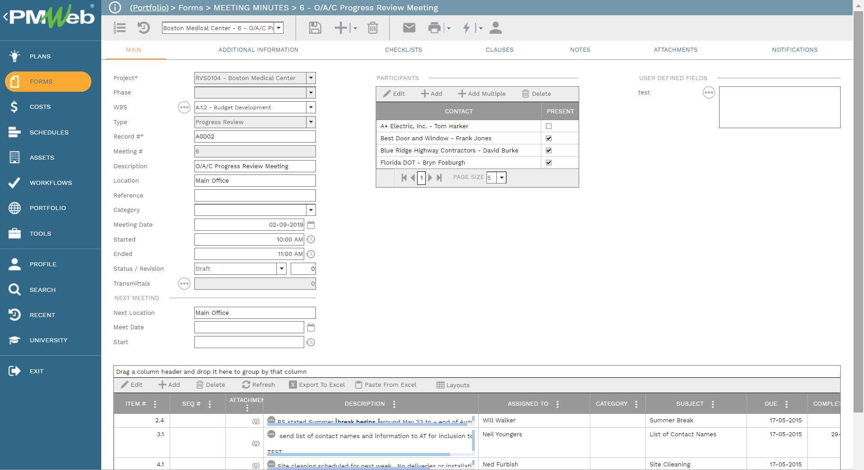The image size is (864, 470).
Task: Expand the Status dropdown
Action: [281, 269]
